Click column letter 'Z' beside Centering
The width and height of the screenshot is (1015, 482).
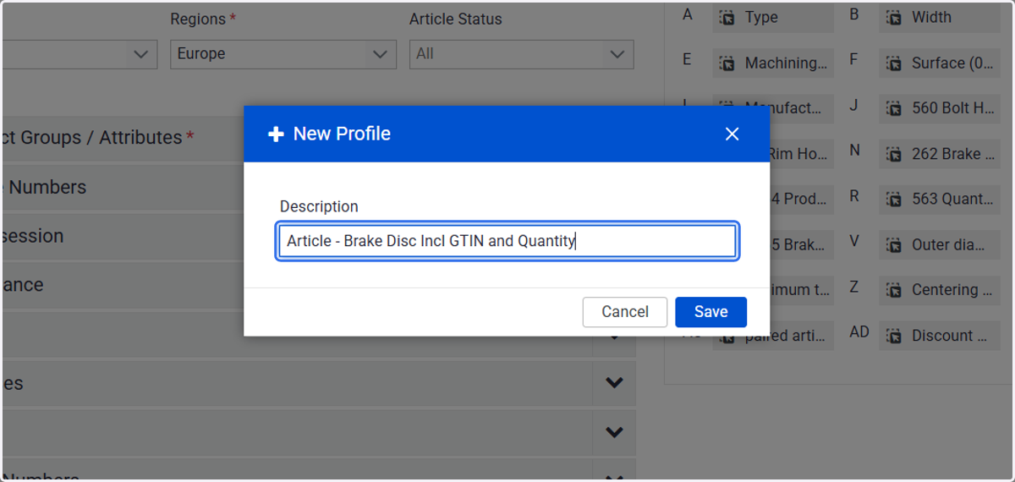[x=854, y=287]
